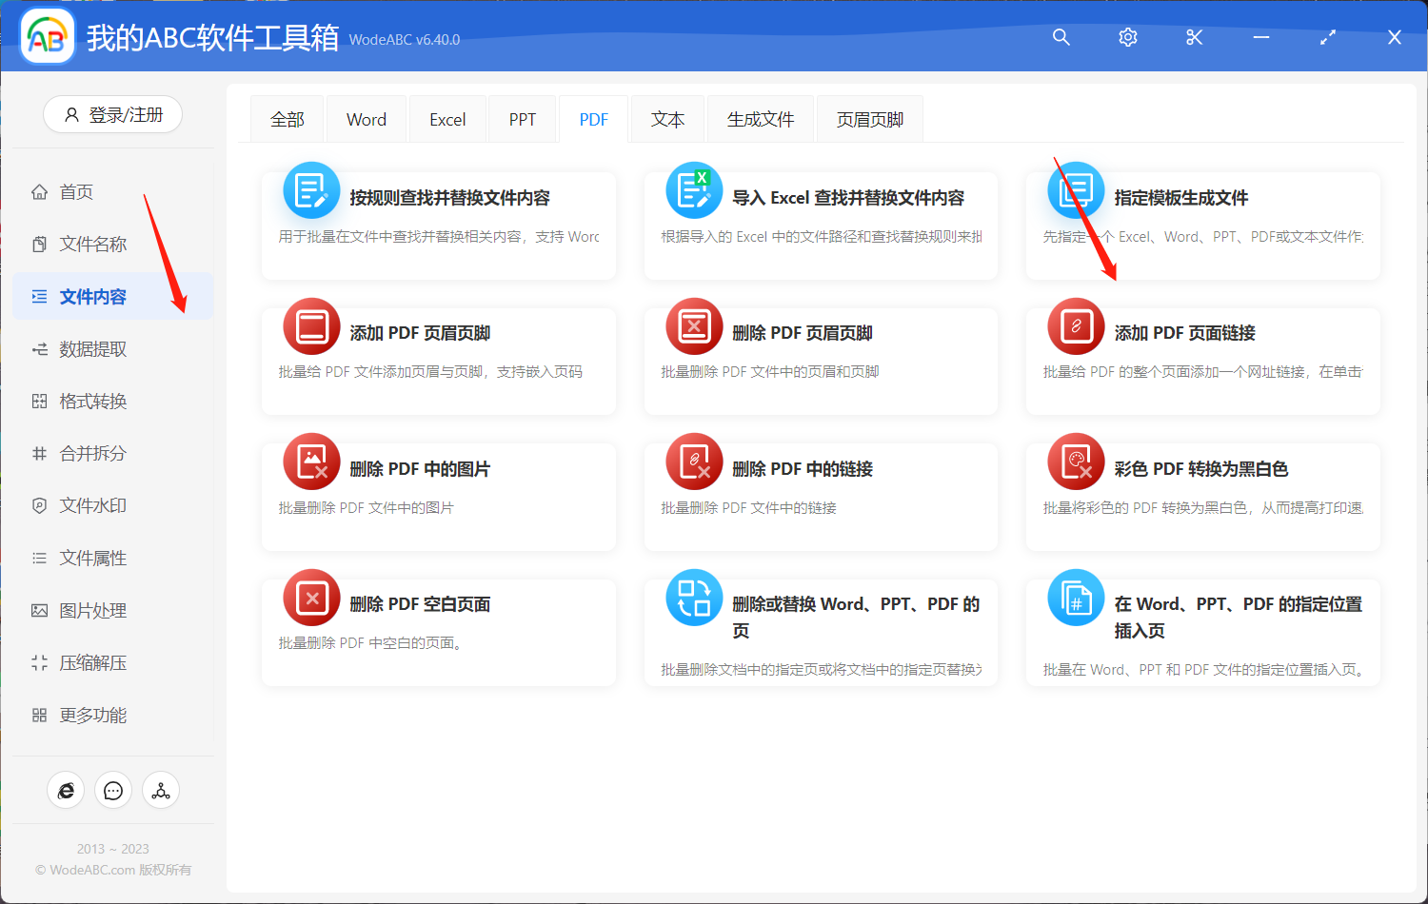Click the screenshot scissors icon in title bar
Image resolution: width=1428 pixels, height=904 pixels.
(1194, 37)
